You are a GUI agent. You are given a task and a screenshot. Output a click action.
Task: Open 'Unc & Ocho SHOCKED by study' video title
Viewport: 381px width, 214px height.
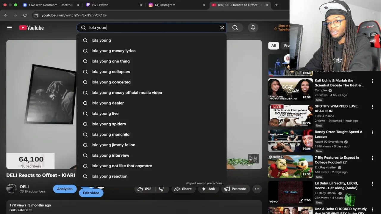(x=341, y=211)
